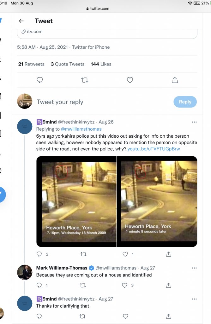Screen dimensions: 211x324
Task: Share 9mind's "Thanks for clarifying that" reply
Action: (169, 316)
